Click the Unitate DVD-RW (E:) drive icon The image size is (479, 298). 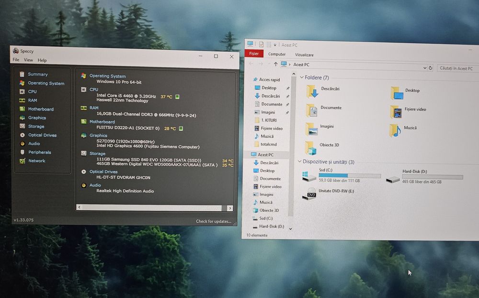click(309, 194)
